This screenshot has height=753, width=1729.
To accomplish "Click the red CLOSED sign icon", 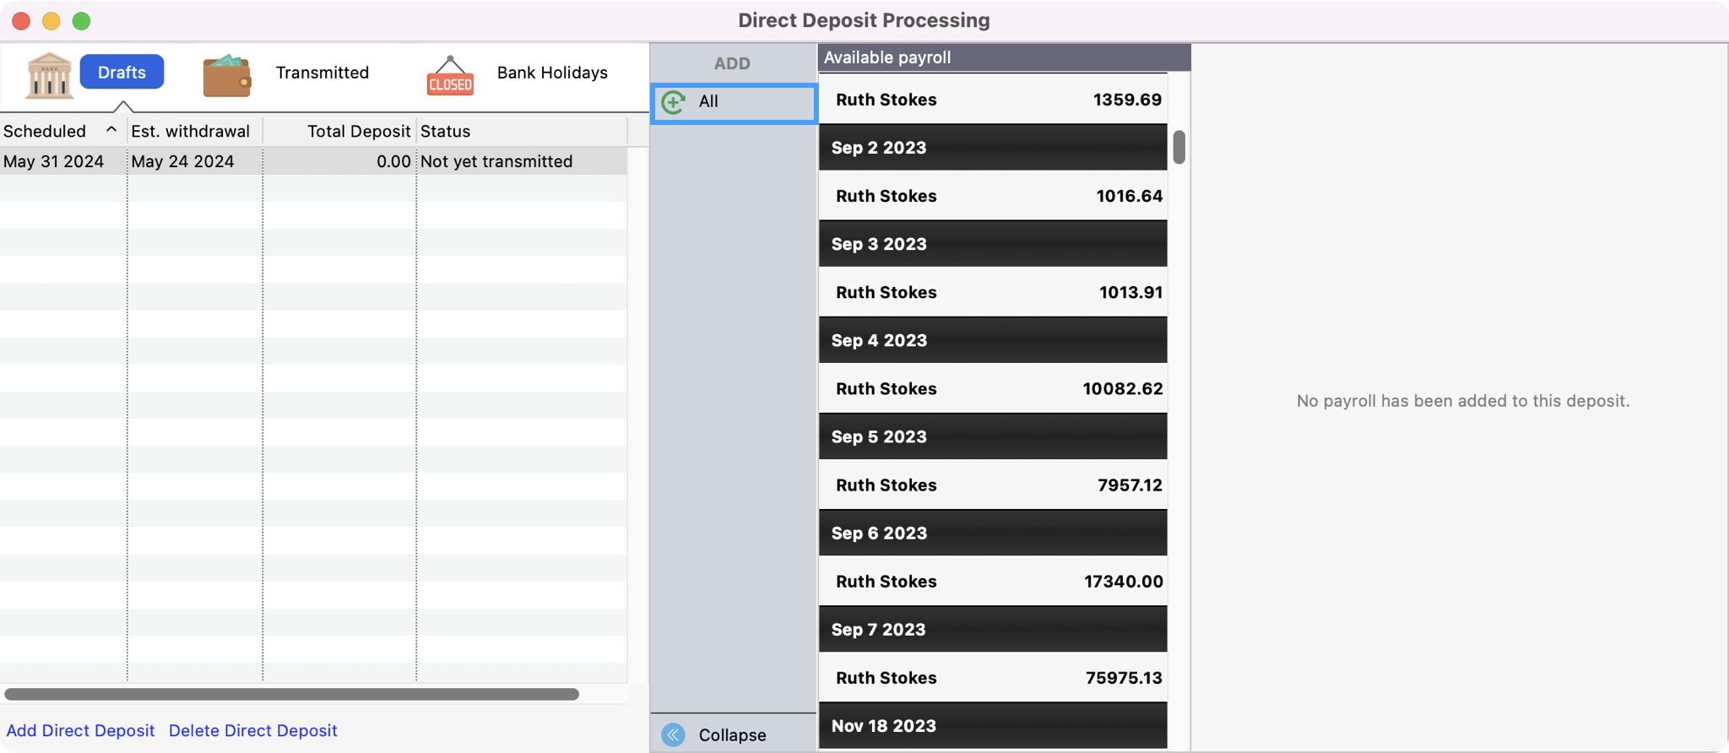I will (x=450, y=77).
